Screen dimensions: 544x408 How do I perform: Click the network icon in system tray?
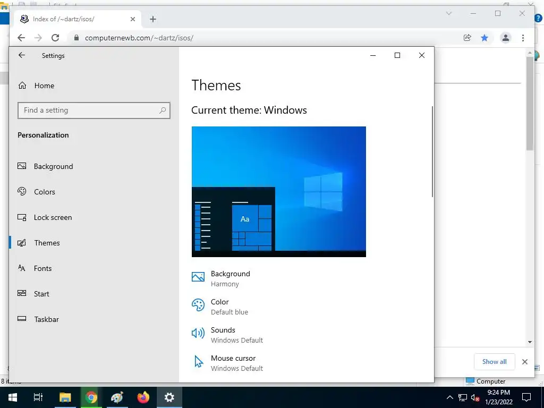coord(463,397)
